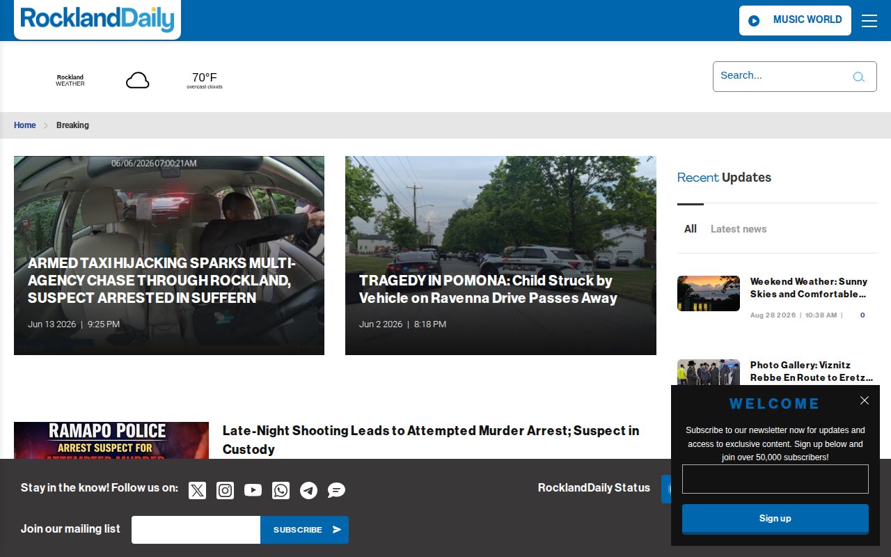Screen dimensions: 891x557
Task: Open the hamburger menu
Action: coord(869,21)
